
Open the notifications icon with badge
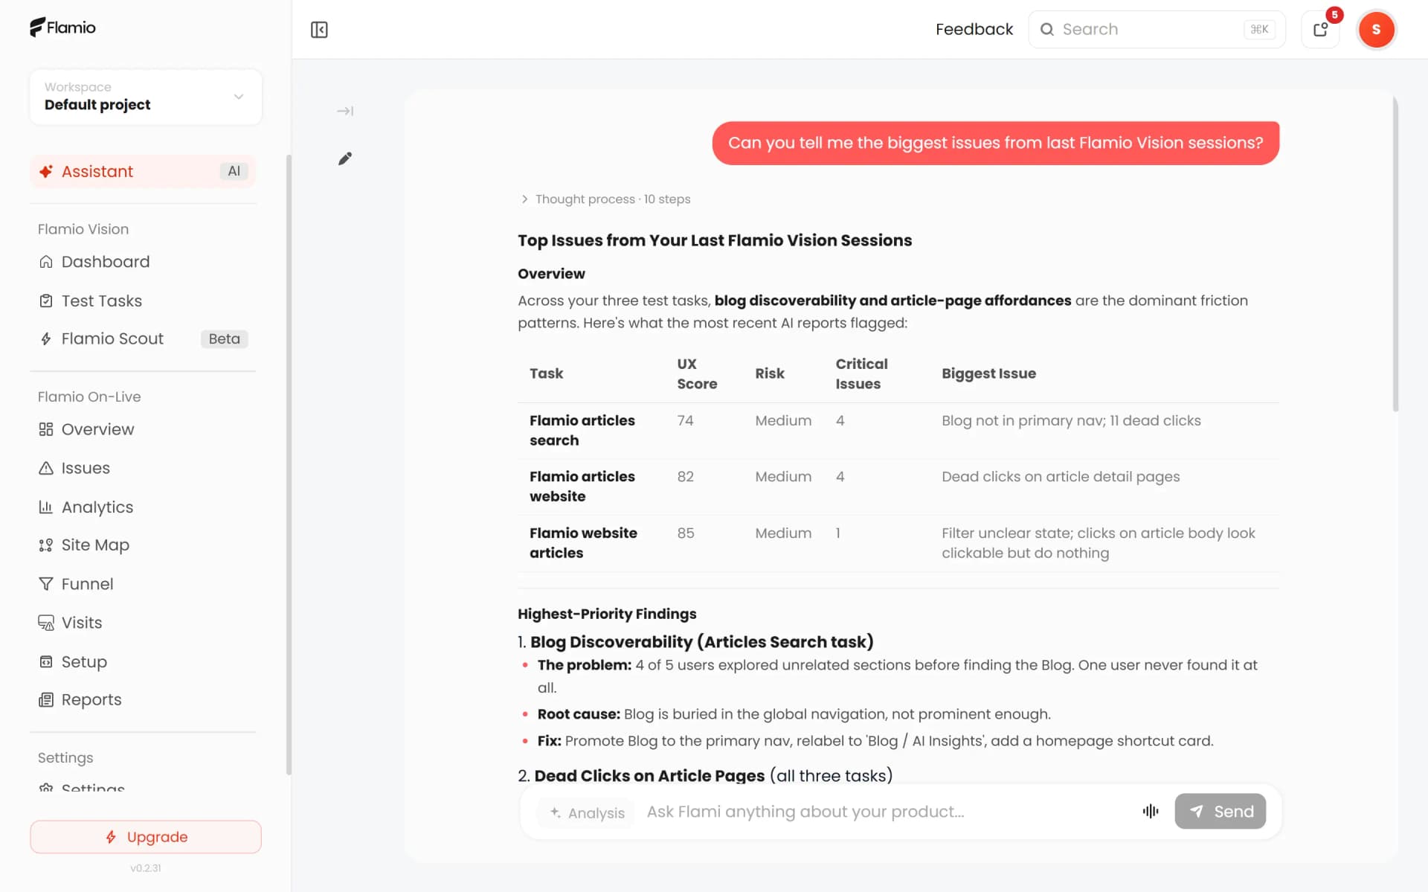pyautogui.click(x=1320, y=30)
